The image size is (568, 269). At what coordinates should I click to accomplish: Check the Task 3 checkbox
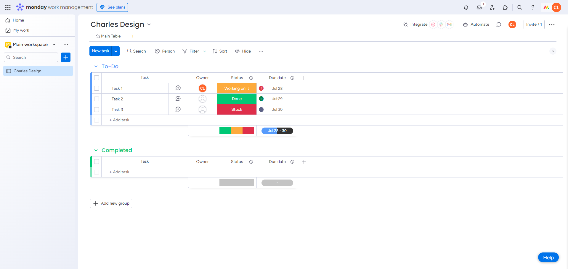point(97,110)
